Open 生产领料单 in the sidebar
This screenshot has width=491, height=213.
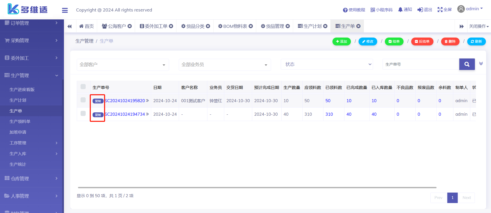coord(20,122)
